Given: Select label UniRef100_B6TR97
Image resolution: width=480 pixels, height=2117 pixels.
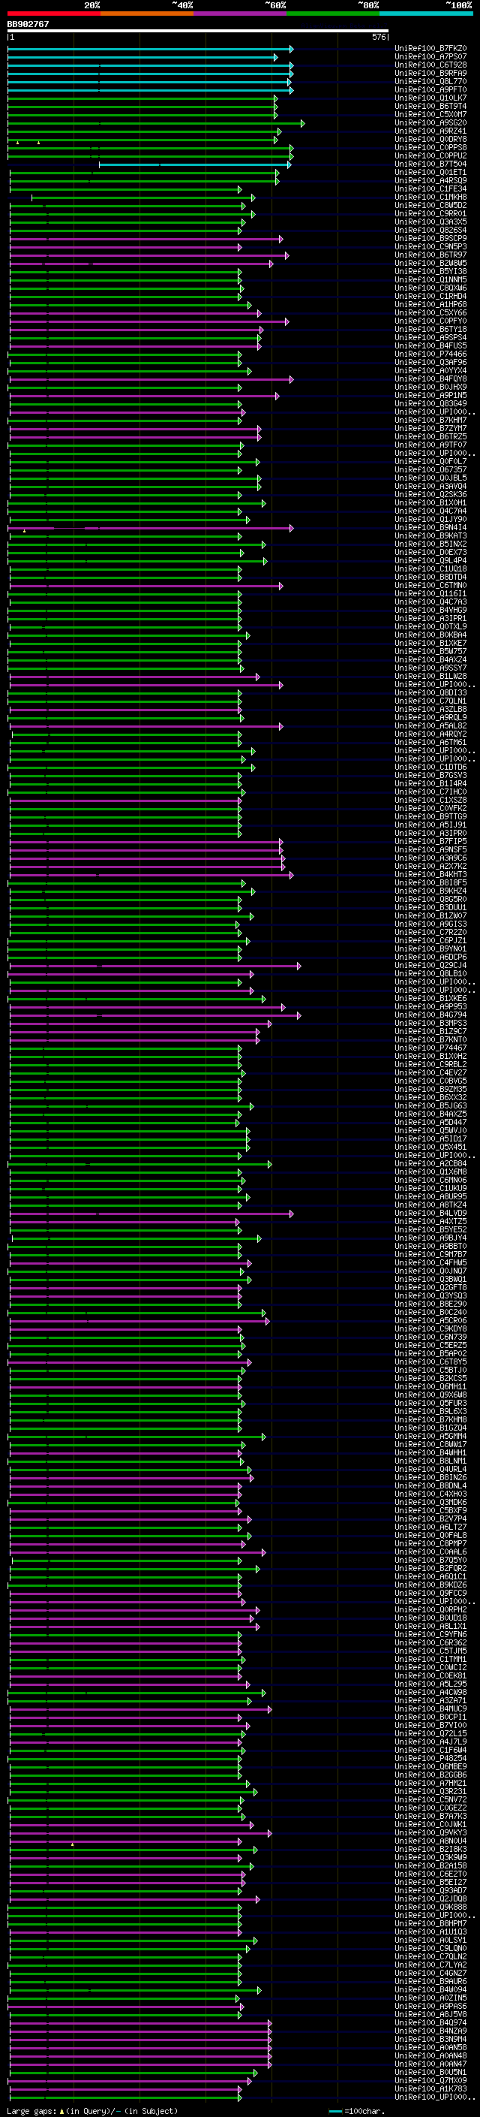Looking at the screenshot, I should pyautogui.click(x=430, y=255).
